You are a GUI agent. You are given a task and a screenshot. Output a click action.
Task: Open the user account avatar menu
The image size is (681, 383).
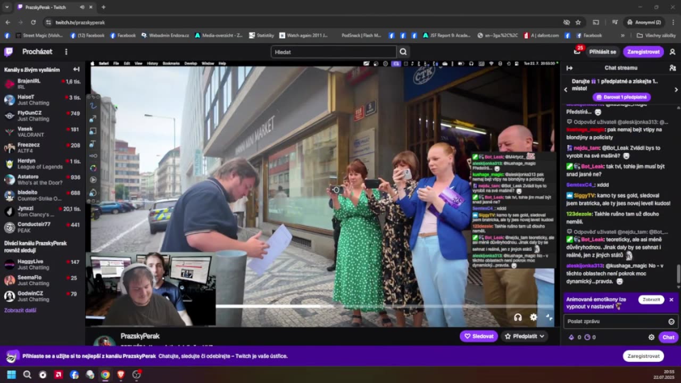click(672, 52)
